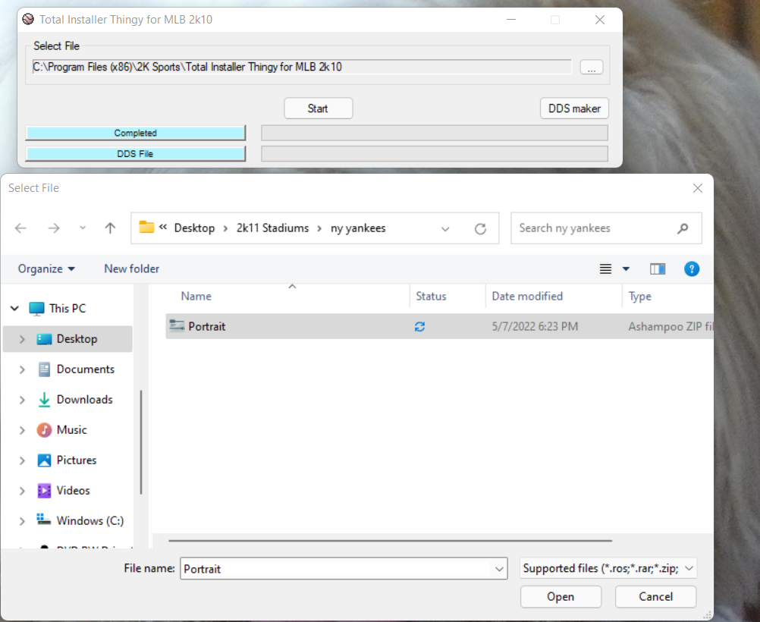
Task: Expand the File name dropdown arrow
Action: pos(499,569)
